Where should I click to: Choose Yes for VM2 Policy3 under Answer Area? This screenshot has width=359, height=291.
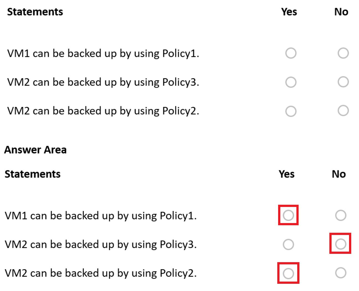288,244
